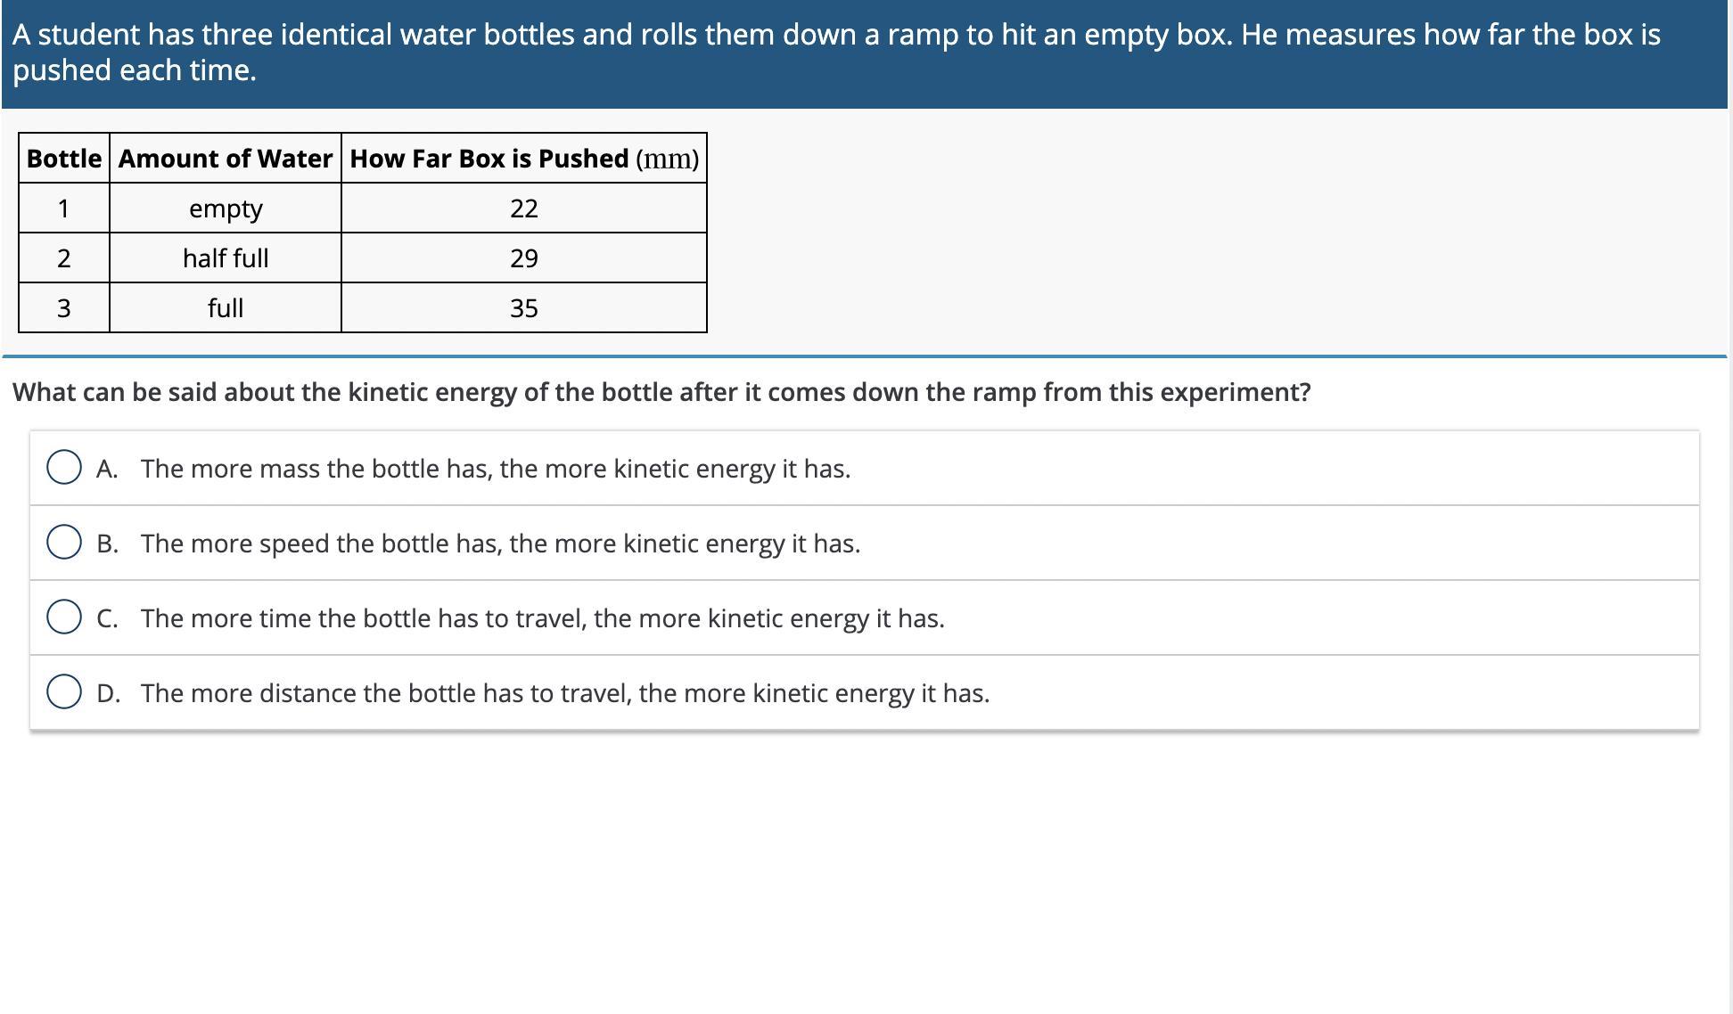The image size is (1733, 1014).
Task: Click the 22 mm distance cell
Action: tap(524, 209)
